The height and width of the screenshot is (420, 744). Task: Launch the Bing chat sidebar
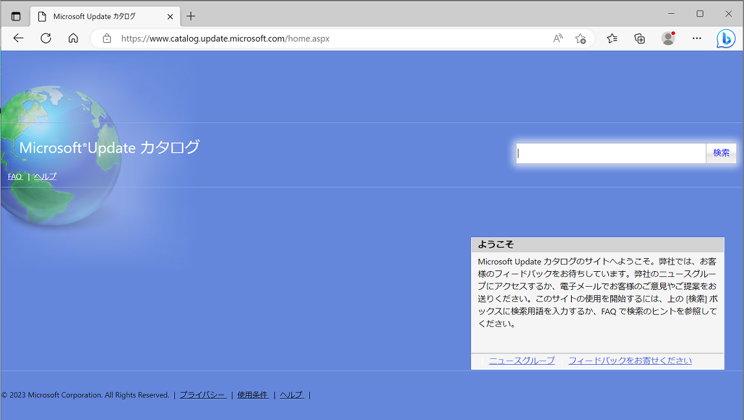pos(726,38)
